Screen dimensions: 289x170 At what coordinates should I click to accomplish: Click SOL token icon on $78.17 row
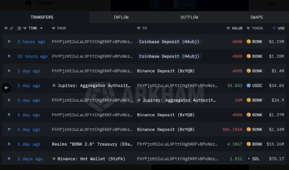tap(249, 158)
